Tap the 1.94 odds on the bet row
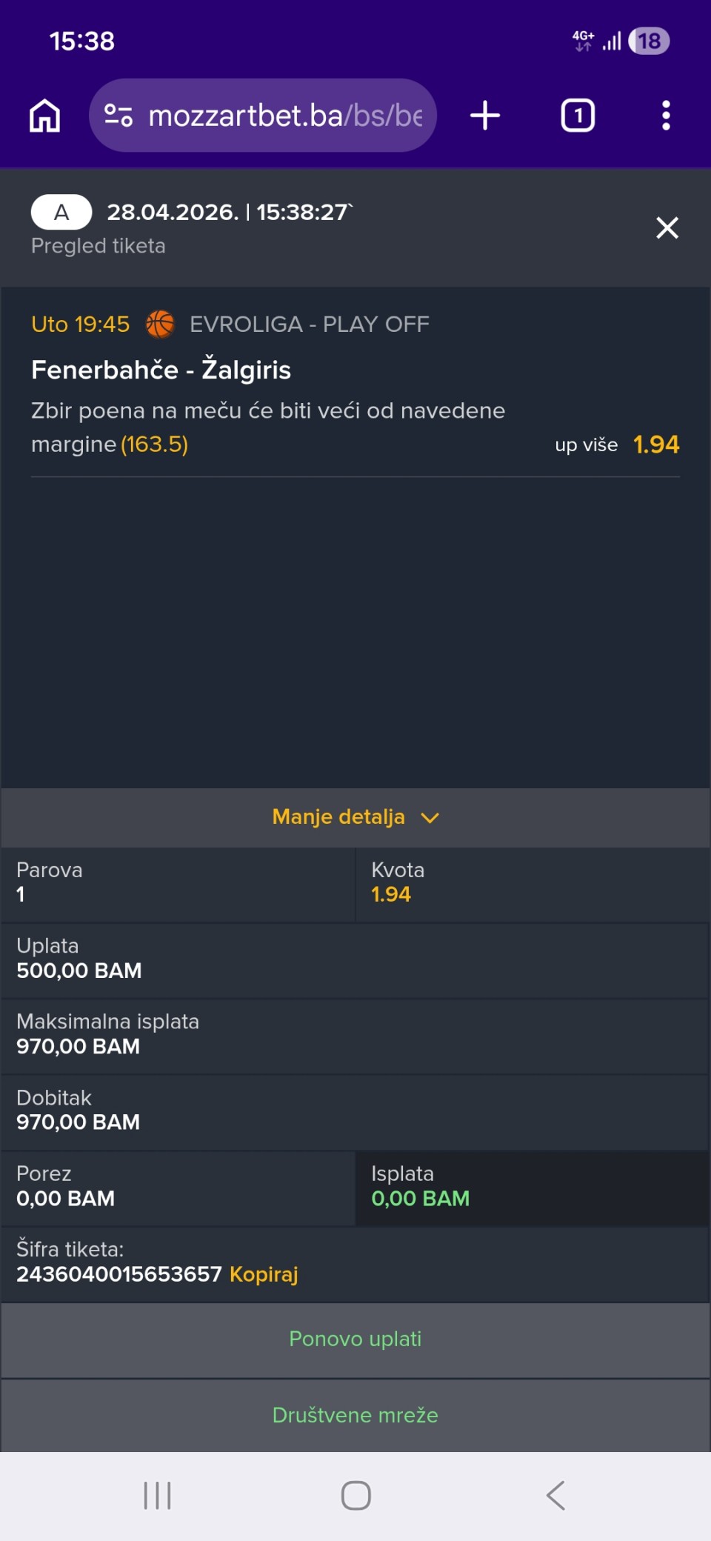Viewport: 711px width, 1541px height. coord(655,445)
